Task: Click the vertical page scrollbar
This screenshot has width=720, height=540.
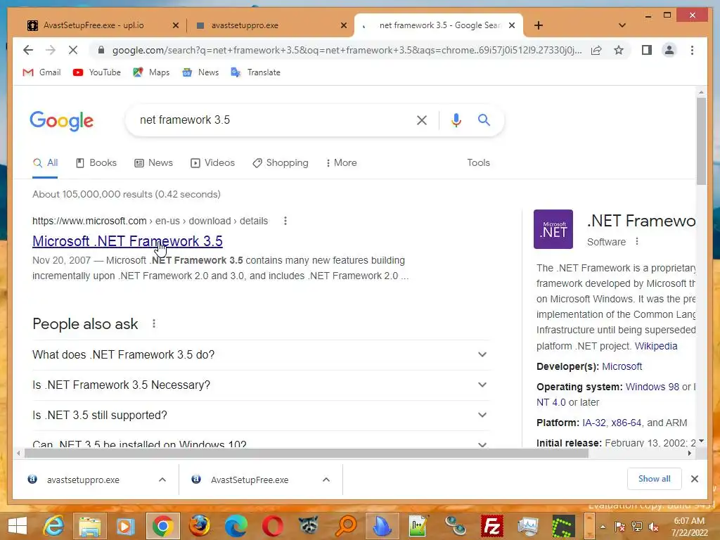Action: [x=701, y=141]
